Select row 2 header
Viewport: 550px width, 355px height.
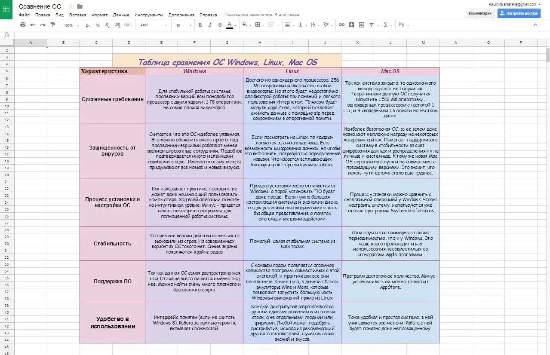(7, 50)
